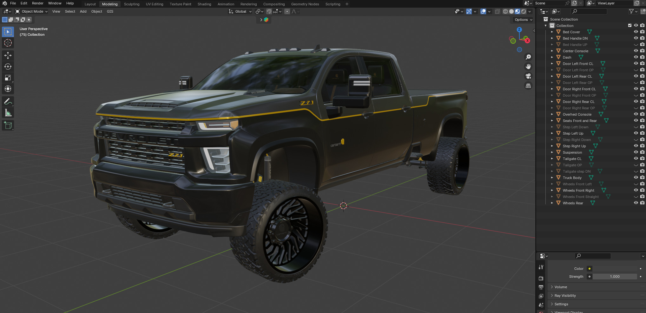Open the View Layer properties tab icon

click(x=541, y=296)
